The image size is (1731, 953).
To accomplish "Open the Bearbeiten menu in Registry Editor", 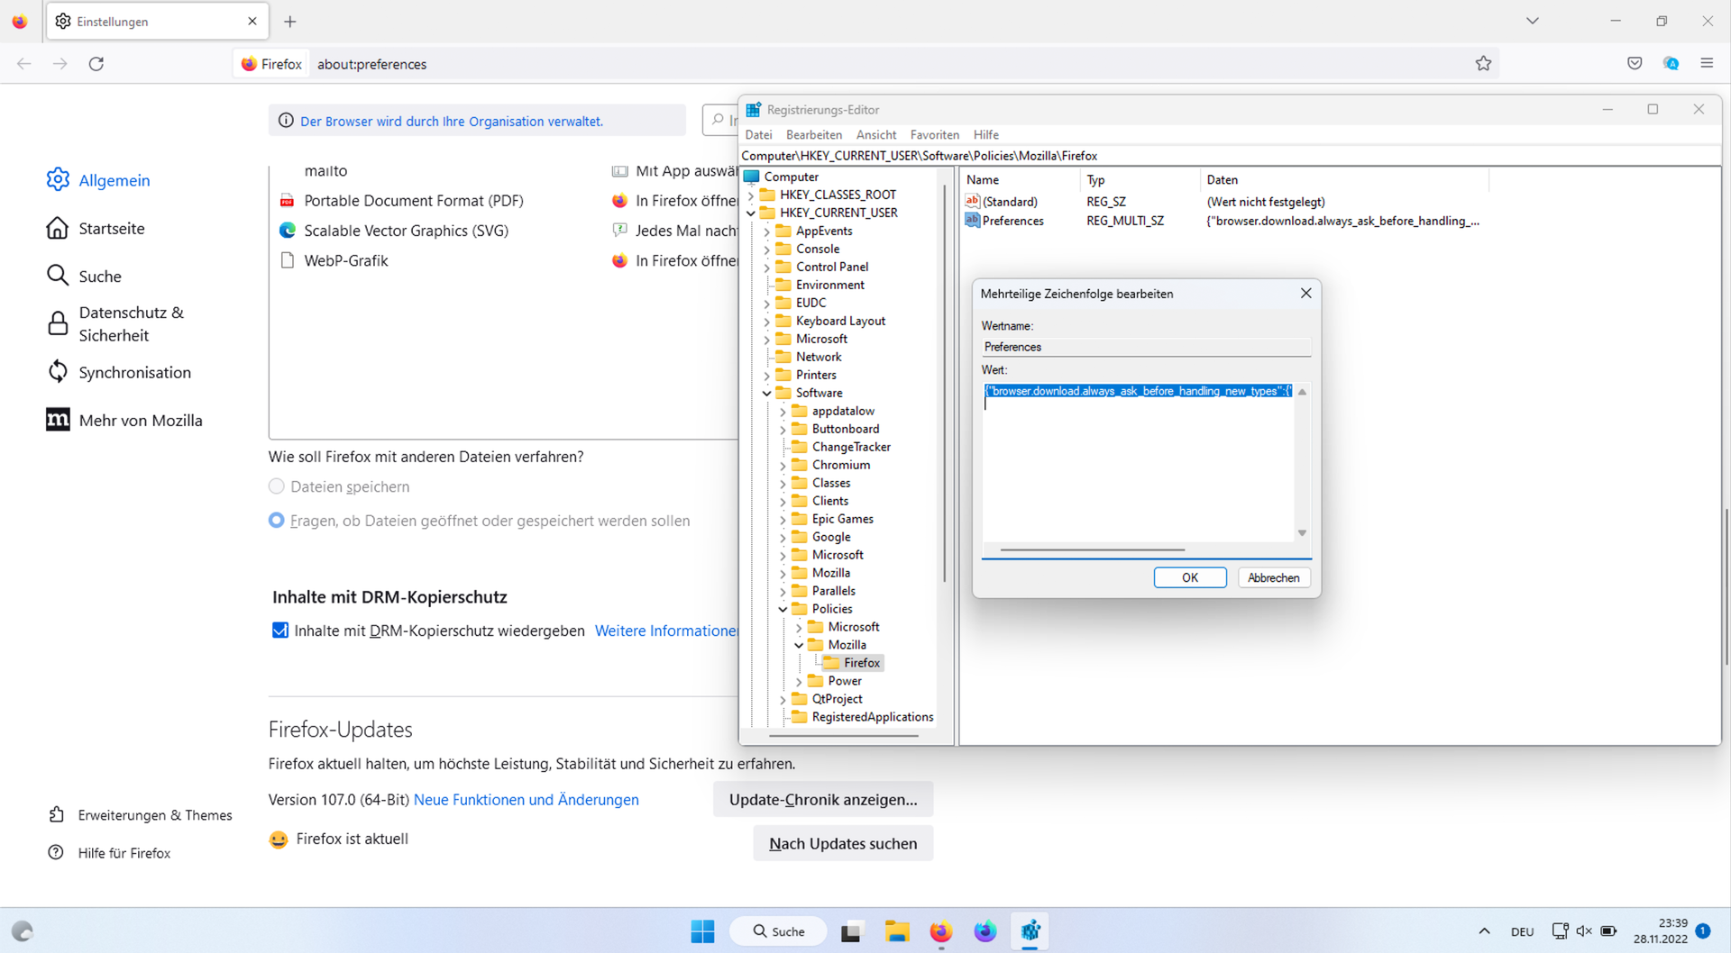I will (813, 135).
